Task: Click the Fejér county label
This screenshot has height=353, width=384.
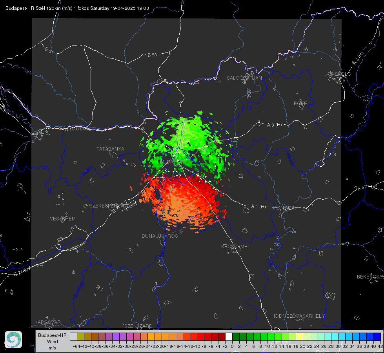Action: point(88,171)
